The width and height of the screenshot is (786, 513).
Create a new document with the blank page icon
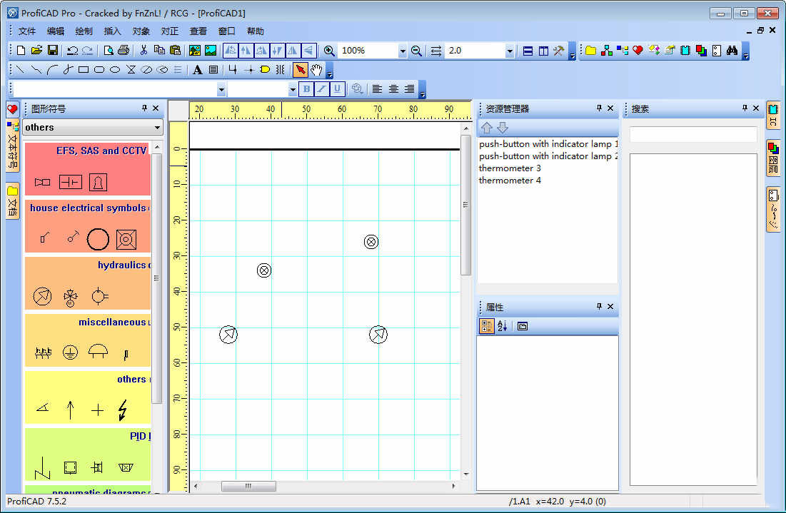(21, 51)
